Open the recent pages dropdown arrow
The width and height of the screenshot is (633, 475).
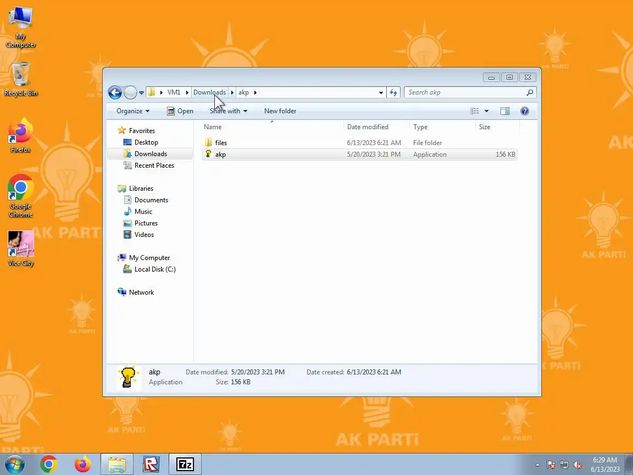tap(141, 93)
